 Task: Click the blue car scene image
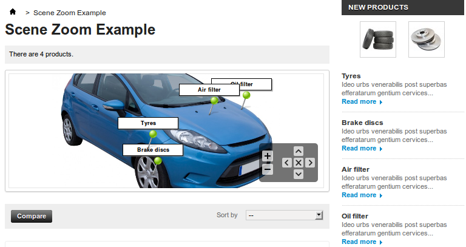tap(166, 130)
